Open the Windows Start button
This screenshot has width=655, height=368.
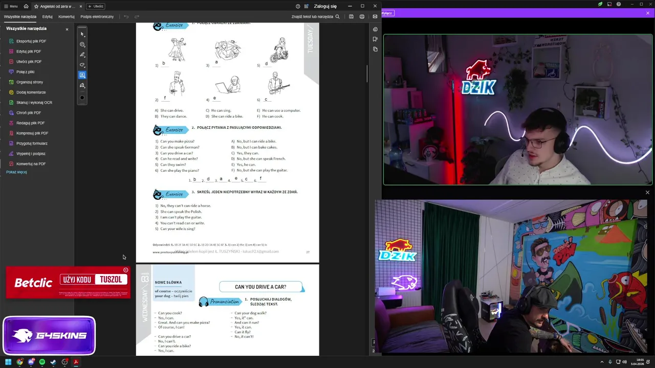tap(8, 362)
